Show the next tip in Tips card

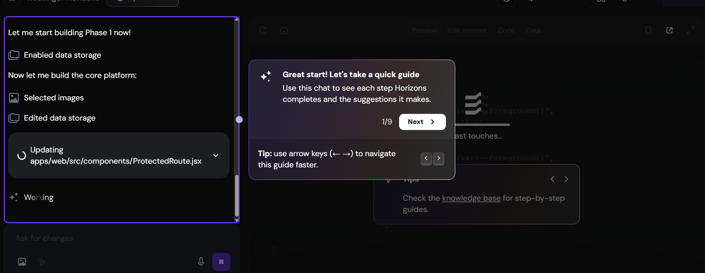(x=566, y=179)
